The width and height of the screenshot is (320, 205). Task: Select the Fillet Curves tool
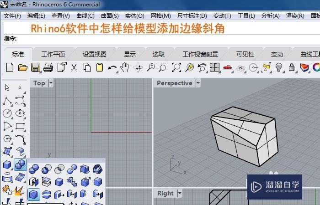point(21,139)
